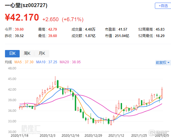The image size is (171, 138).
Task: Select the 45.00 price axis label
Action: coord(12,79)
